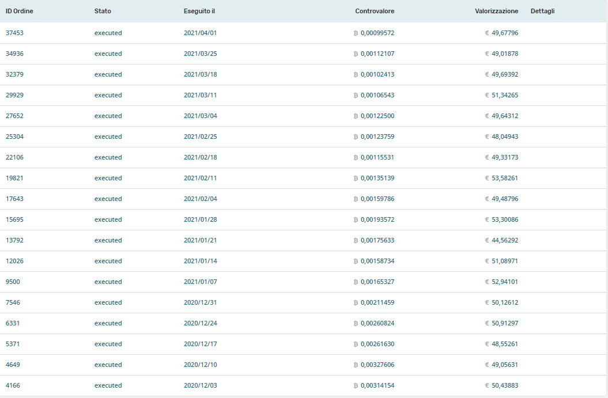
Task: Click bitcoin amount 0,00112107
Action: tap(377, 54)
